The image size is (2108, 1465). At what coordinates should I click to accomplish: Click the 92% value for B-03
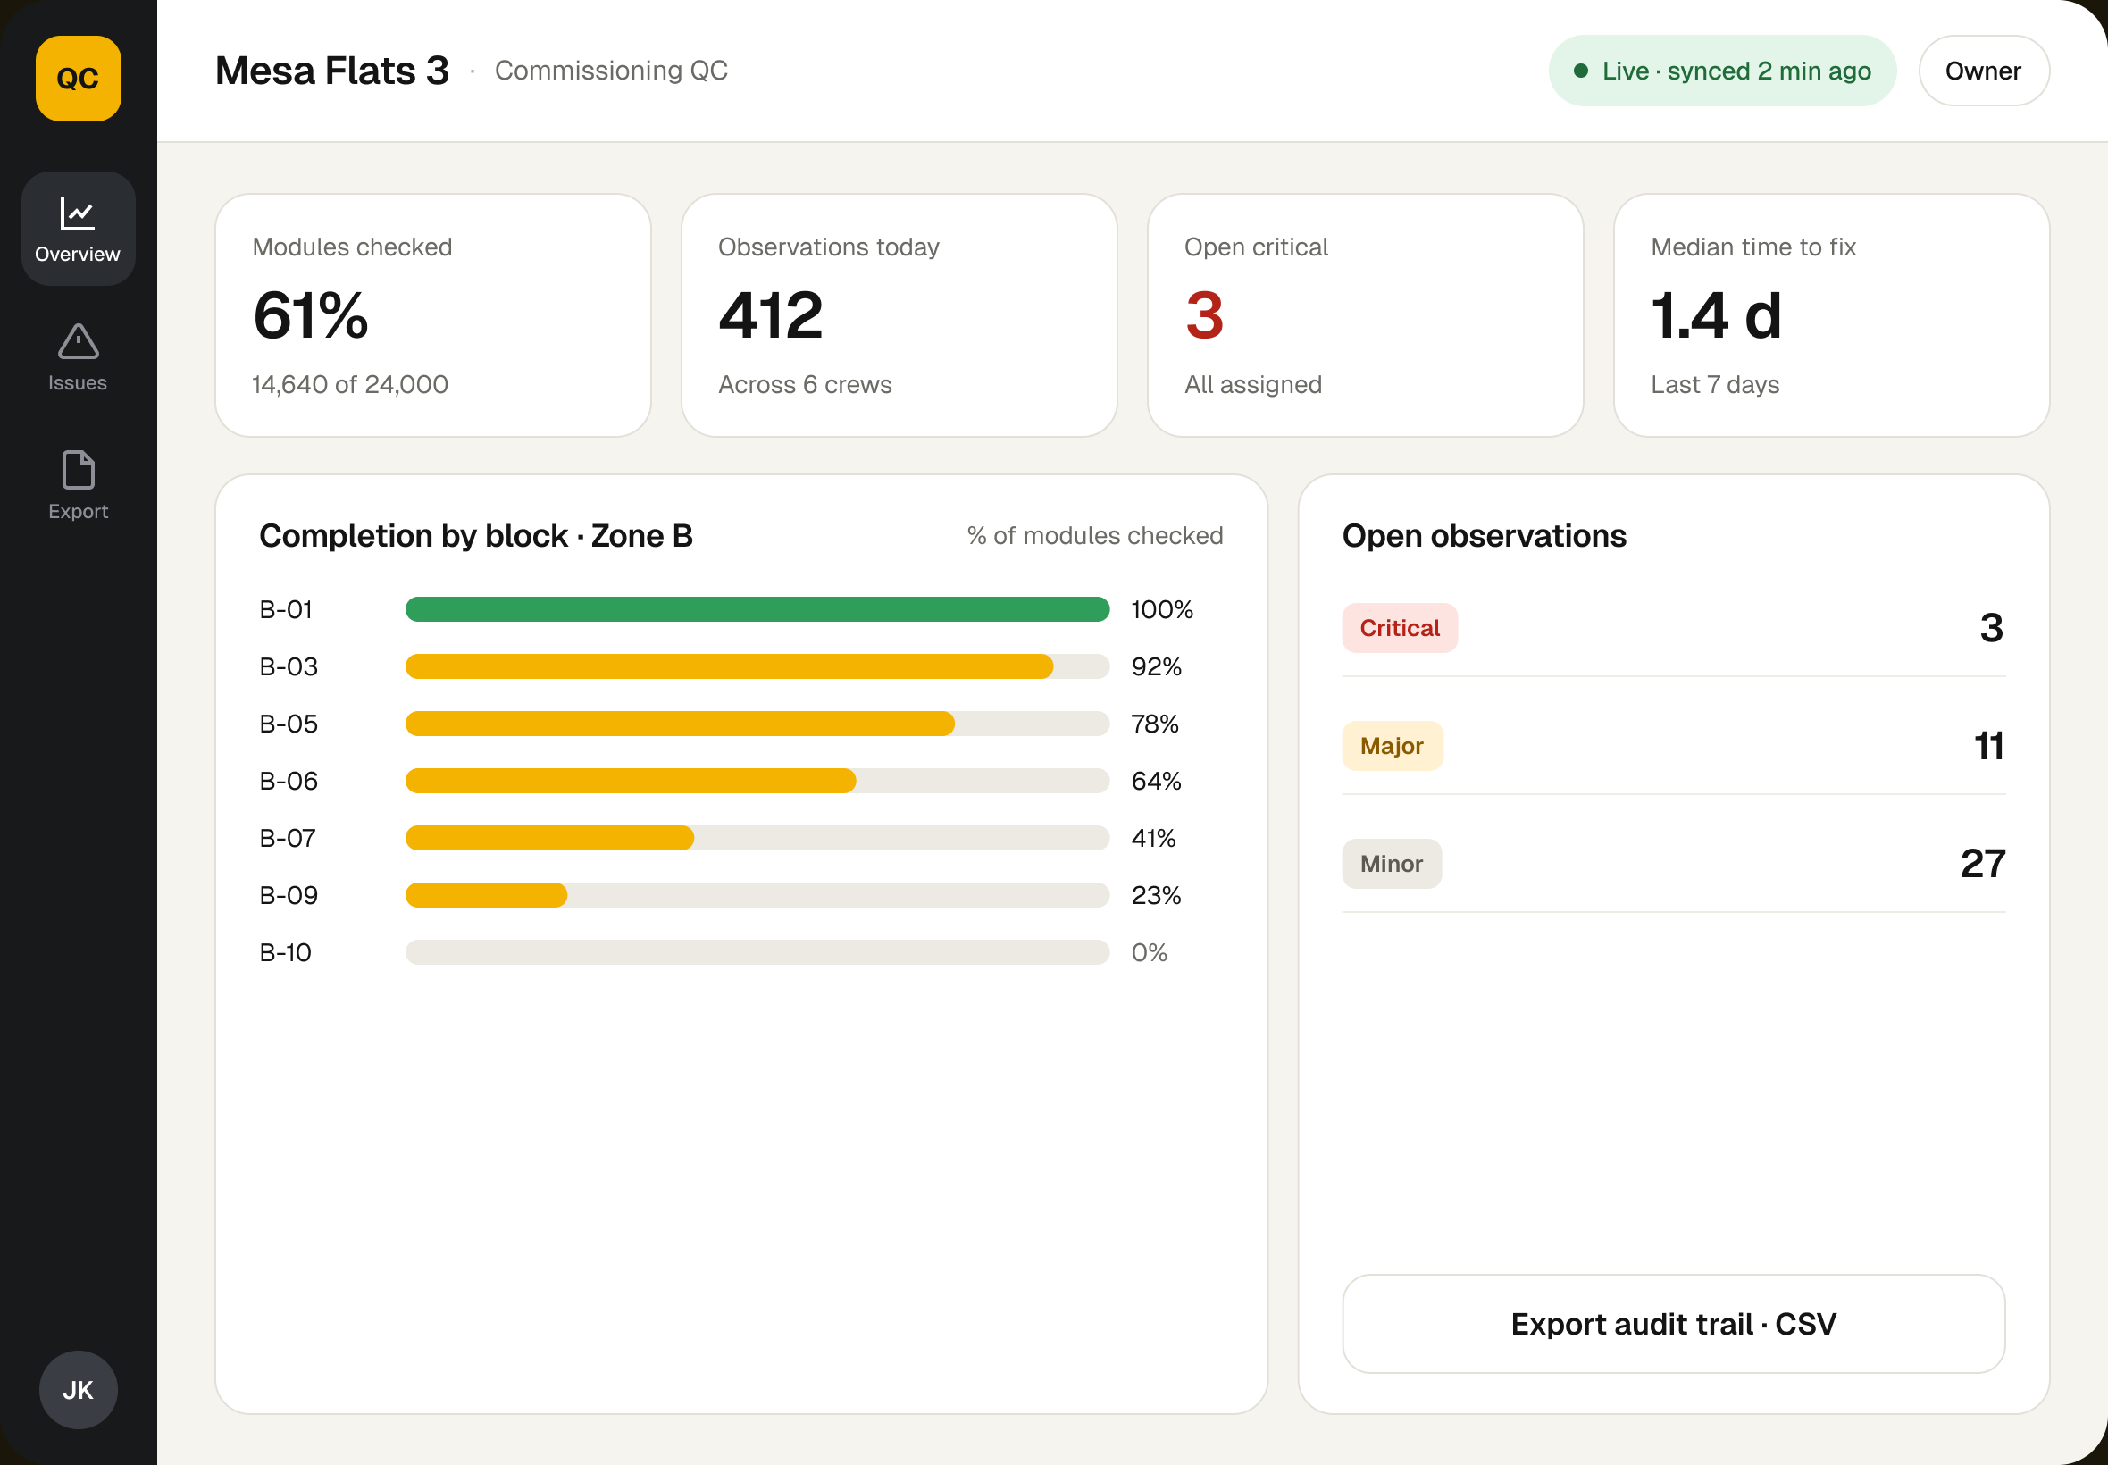point(1157,666)
